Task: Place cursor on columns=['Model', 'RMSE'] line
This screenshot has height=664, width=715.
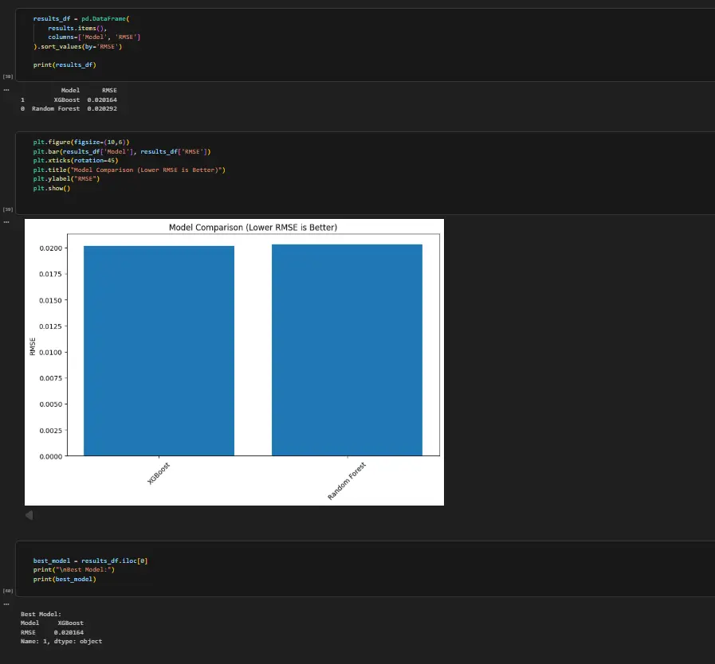Action: coord(94,37)
